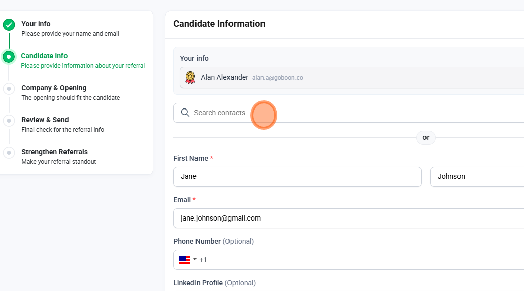This screenshot has width=524, height=291.
Task: Click the Candidate Information heading
Action: [219, 24]
